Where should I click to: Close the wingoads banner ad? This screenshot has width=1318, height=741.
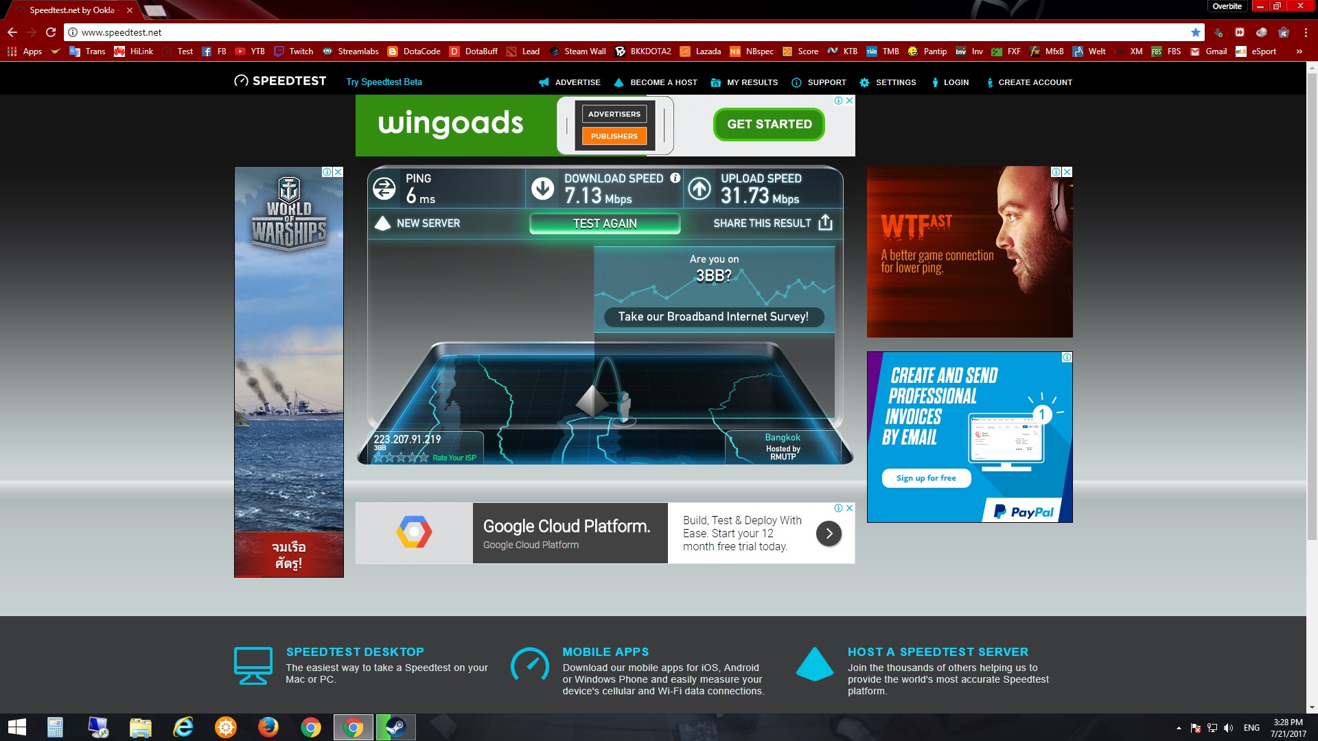pyautogui.click(x=850, y=100)
